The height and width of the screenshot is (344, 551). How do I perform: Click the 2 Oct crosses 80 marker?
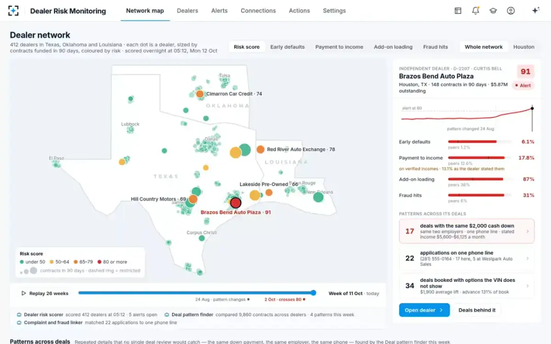pos(285,300)
